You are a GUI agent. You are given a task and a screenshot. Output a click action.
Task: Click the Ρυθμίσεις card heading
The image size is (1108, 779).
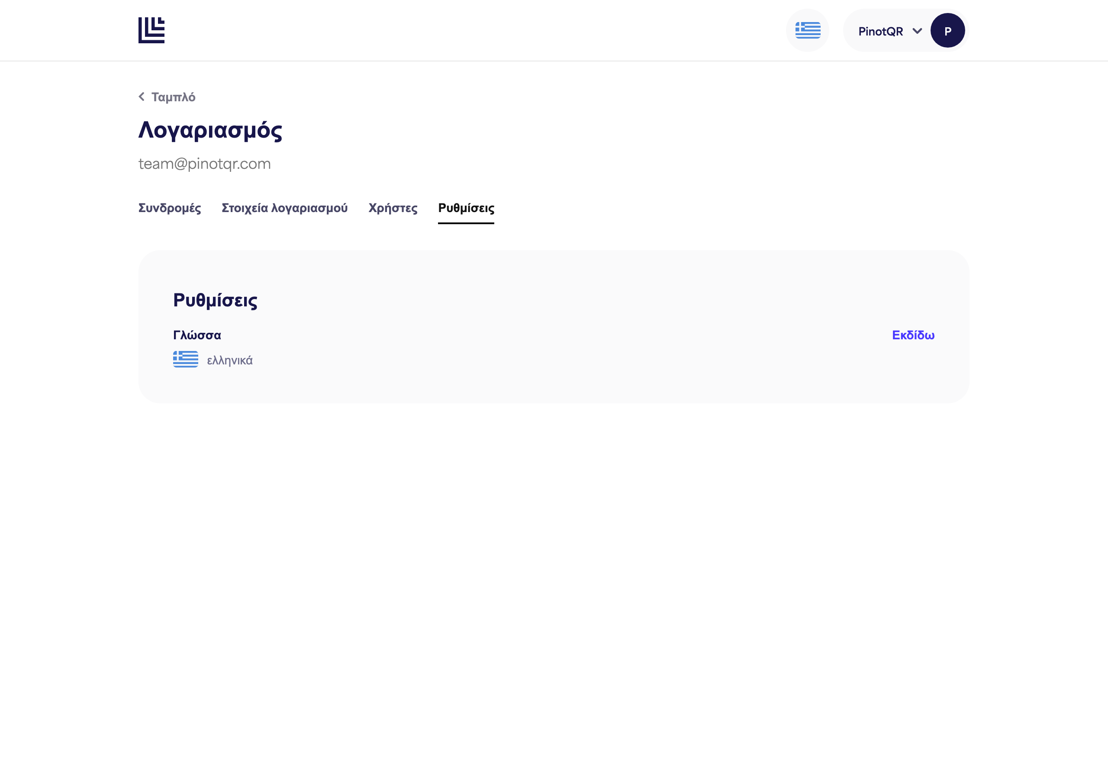215,300
